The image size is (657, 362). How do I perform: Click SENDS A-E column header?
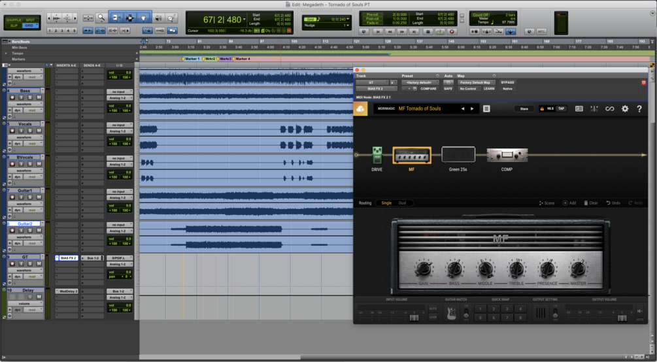point(92,65)
